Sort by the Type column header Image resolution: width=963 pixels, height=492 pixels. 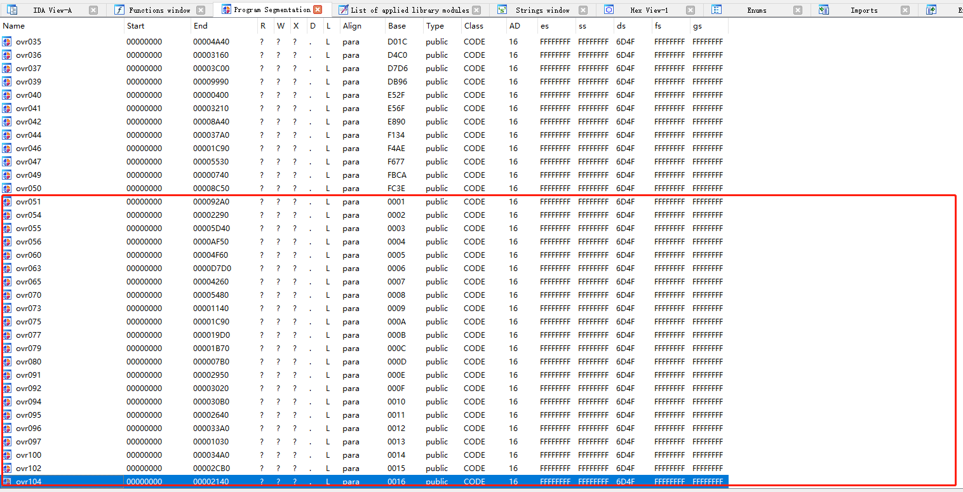[x=442, y=26]
